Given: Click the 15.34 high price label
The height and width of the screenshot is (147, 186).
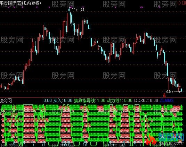Looking at the screenshot, I should [79, 10].
